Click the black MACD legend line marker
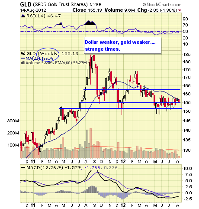The height and width of the screenshot is (209, 199). 23,168
